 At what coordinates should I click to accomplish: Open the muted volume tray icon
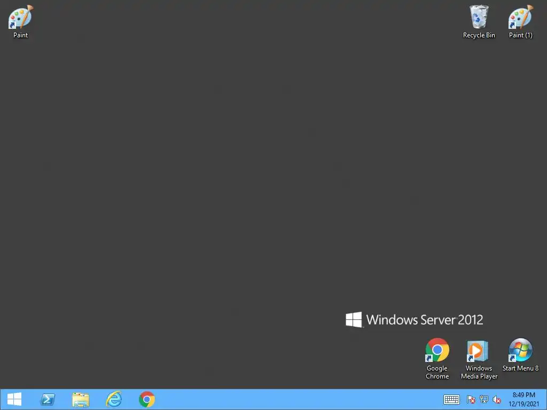[x=497, y=399]
